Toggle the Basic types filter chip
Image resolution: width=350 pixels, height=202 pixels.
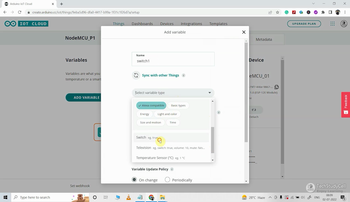[178, 105]
